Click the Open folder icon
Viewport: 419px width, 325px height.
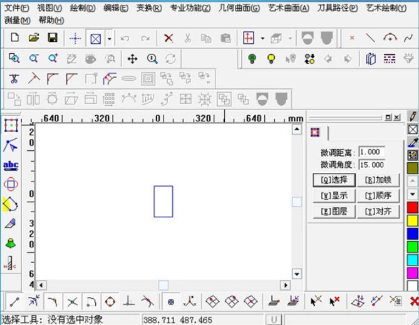[x=34, y=38]
